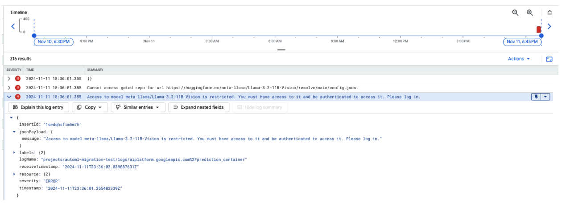Image resolution: width=562 pixels, height=204 pixels.
Task: Expand the labels field in JSON
Action: 14,152
